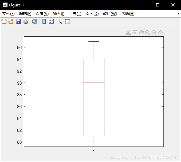Select the Zoom Out magnifier tool
The height and width of the screenshot is (162, 181).
click(x=154, y=33)
